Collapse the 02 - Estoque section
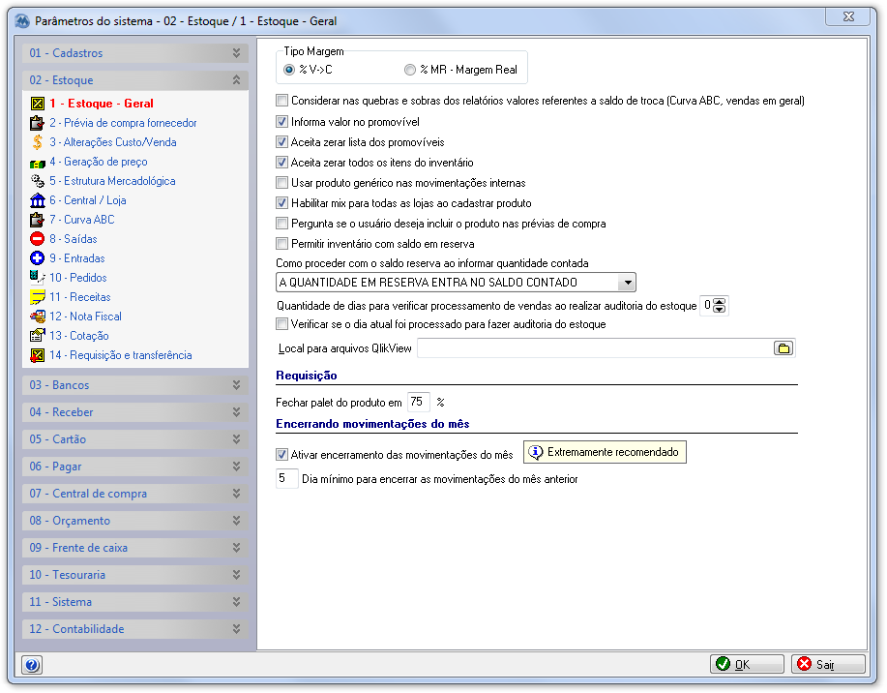This screenshot has width=887, height=693. [135, 80]
